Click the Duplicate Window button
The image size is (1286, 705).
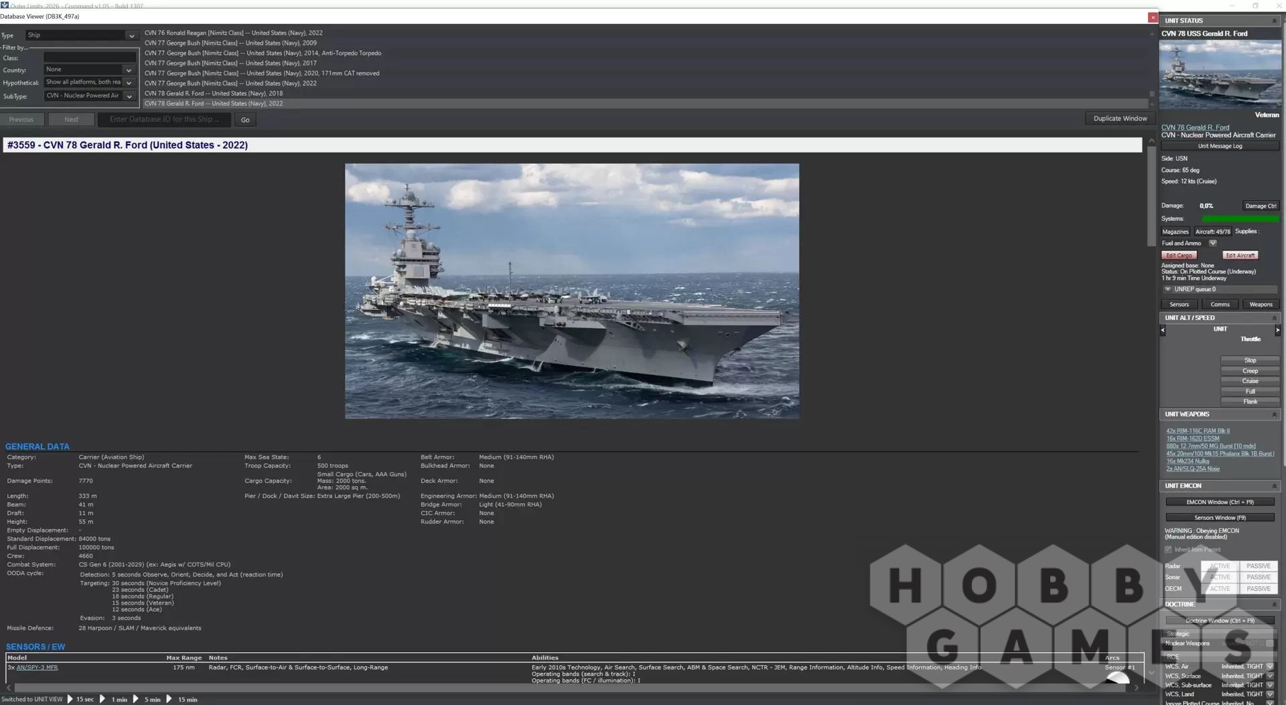(x=1120, y=119)
